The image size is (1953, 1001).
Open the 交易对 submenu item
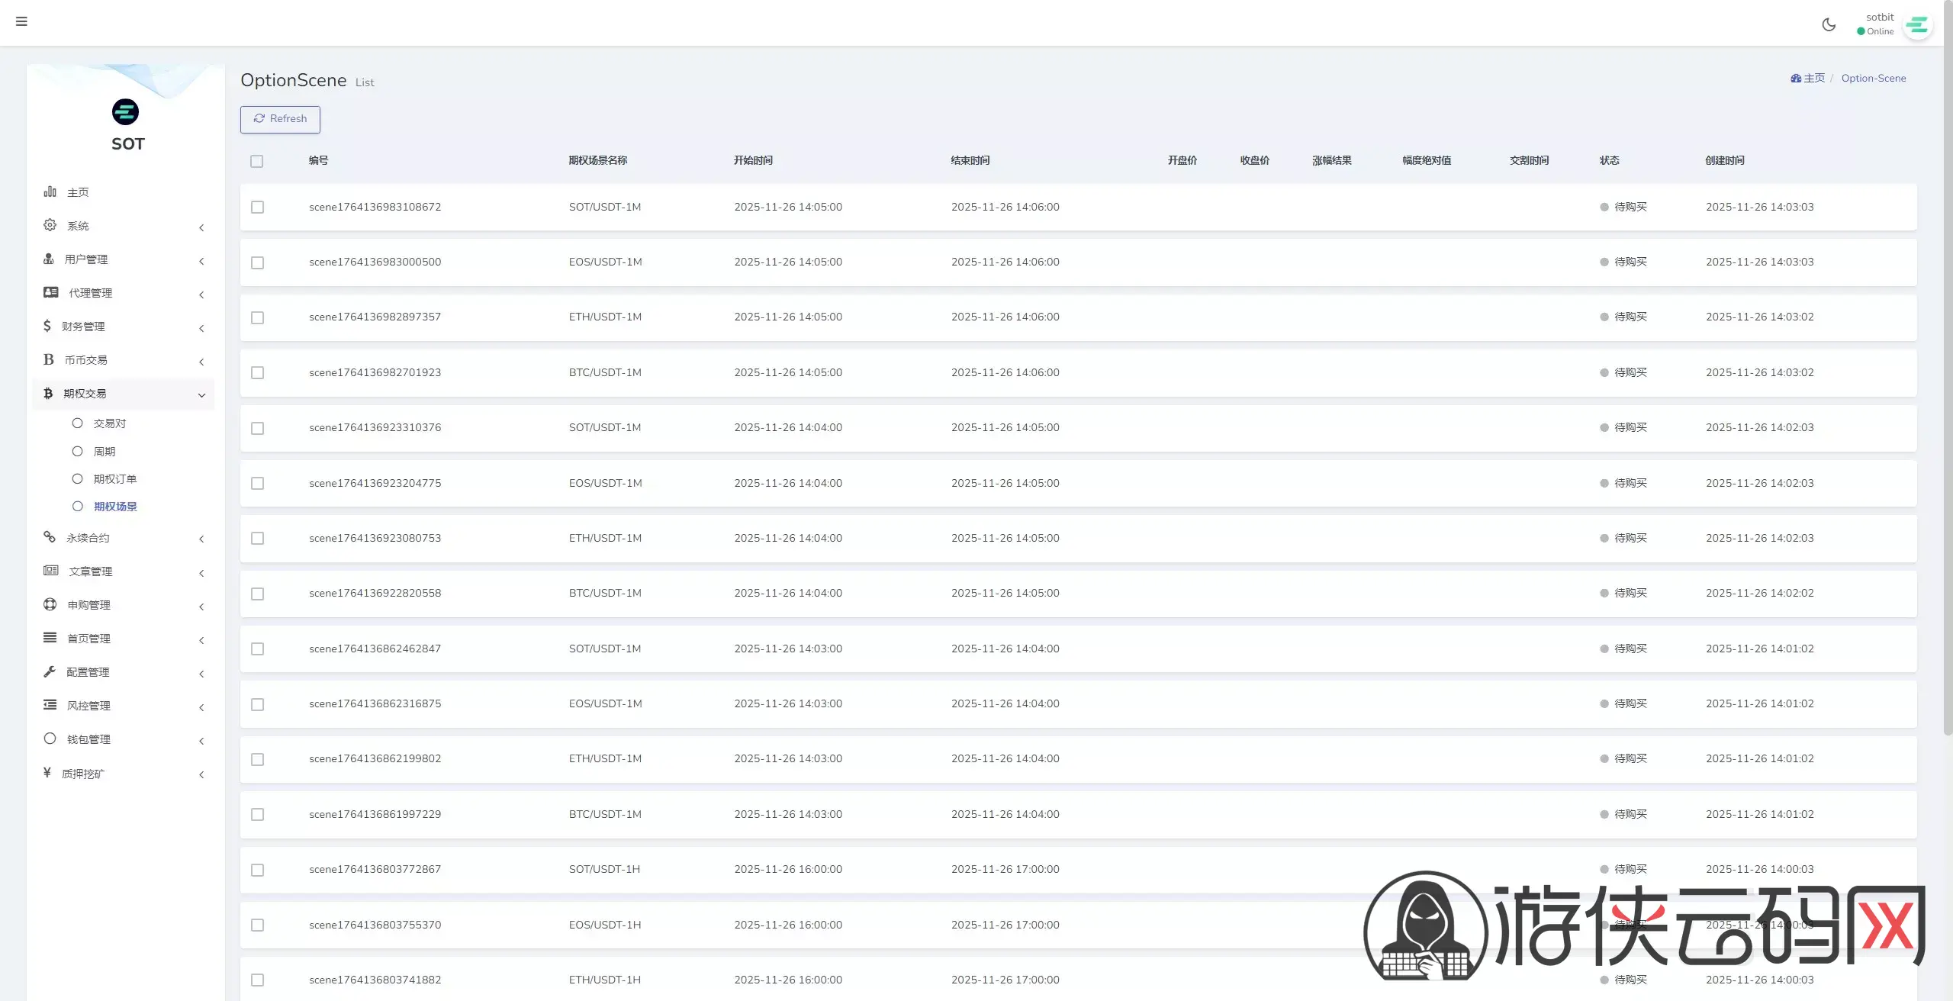point(109,423)
